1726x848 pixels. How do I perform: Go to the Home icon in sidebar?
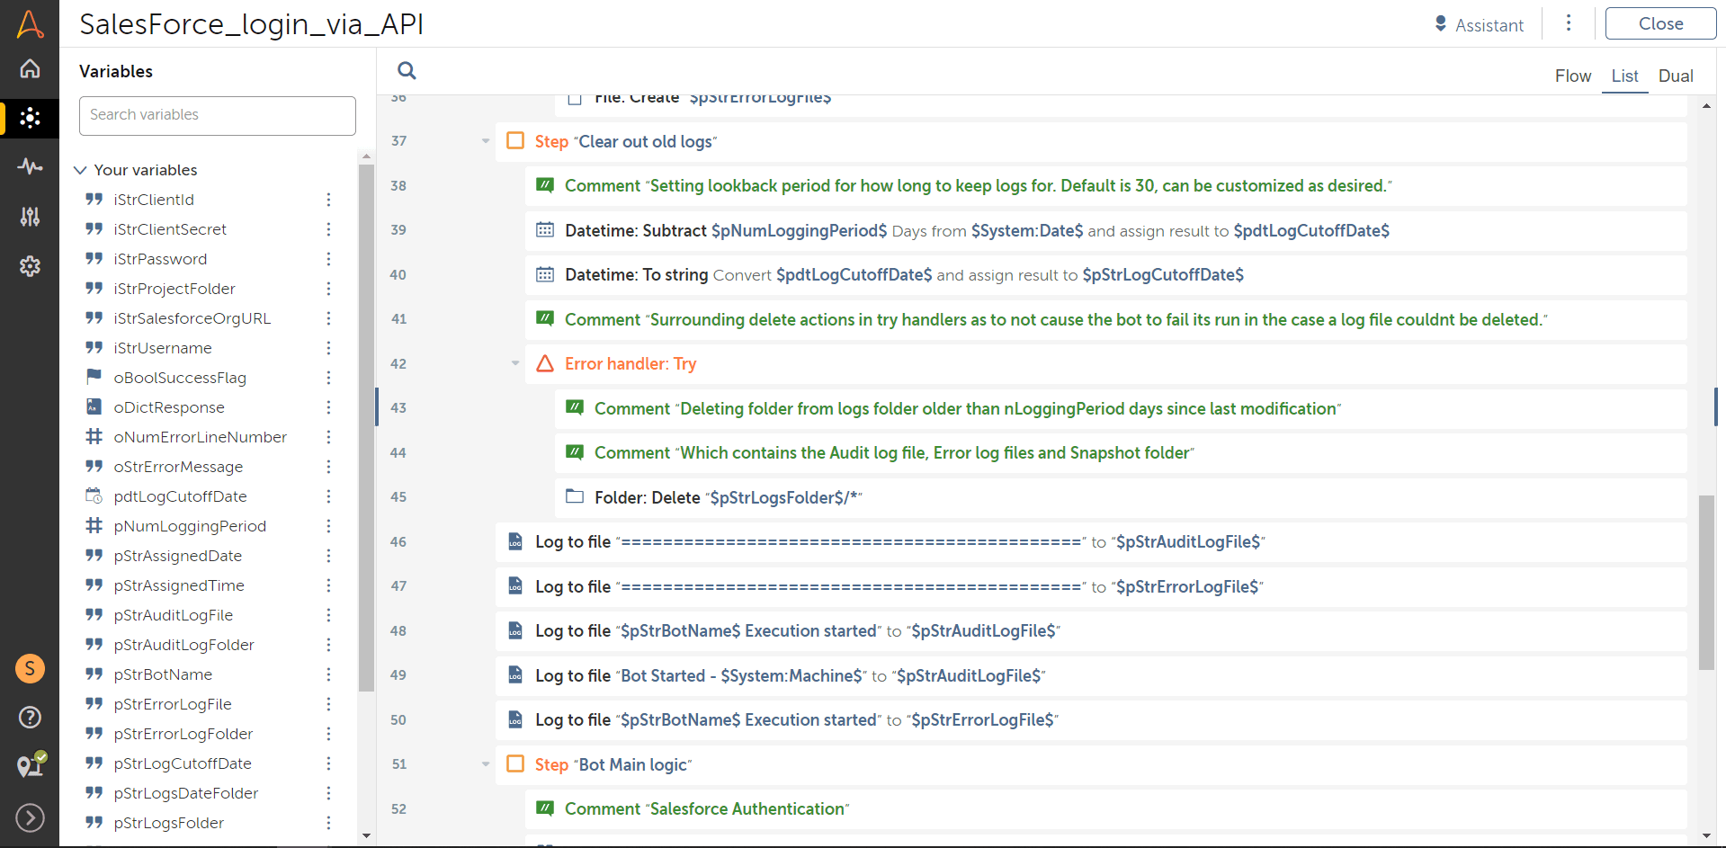tap(30, 68)
